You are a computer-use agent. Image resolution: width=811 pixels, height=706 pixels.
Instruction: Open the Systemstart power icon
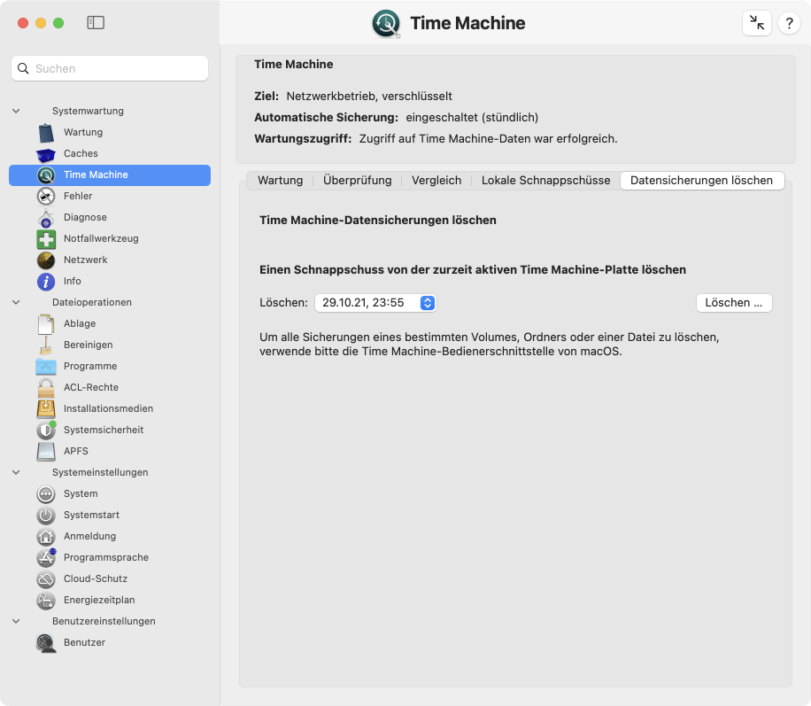coord(46,515)
